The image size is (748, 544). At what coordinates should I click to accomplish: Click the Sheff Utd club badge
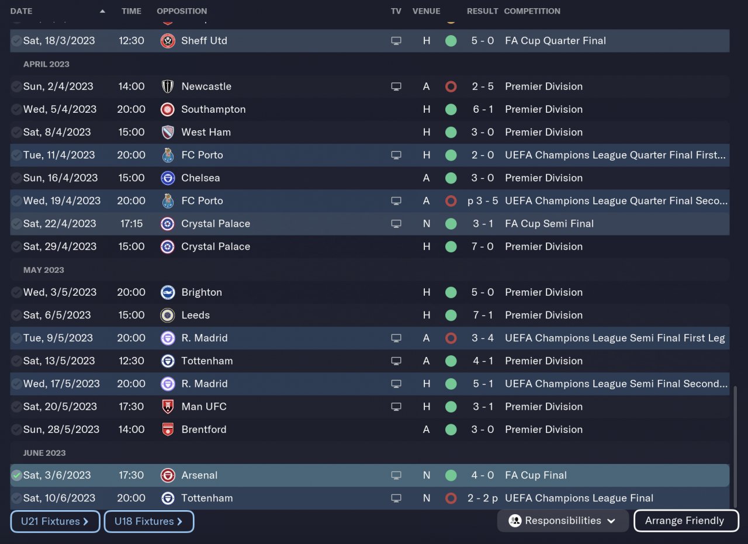[x=168, y=41]
